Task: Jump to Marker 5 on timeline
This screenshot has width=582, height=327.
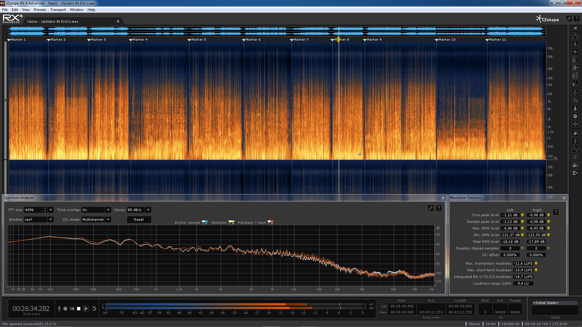Action: coord(189,40)
